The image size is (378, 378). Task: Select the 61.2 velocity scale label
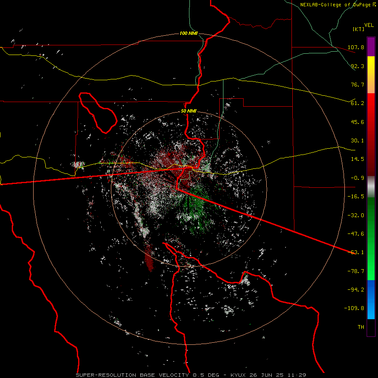pyautogui.click(x=357, y=103)
